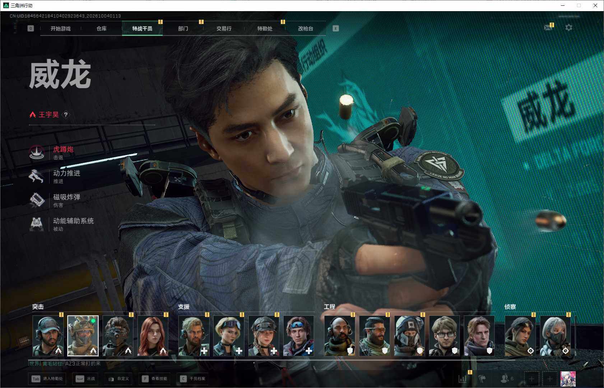Switch to the 开始游戏 tab

click(61, 28)
